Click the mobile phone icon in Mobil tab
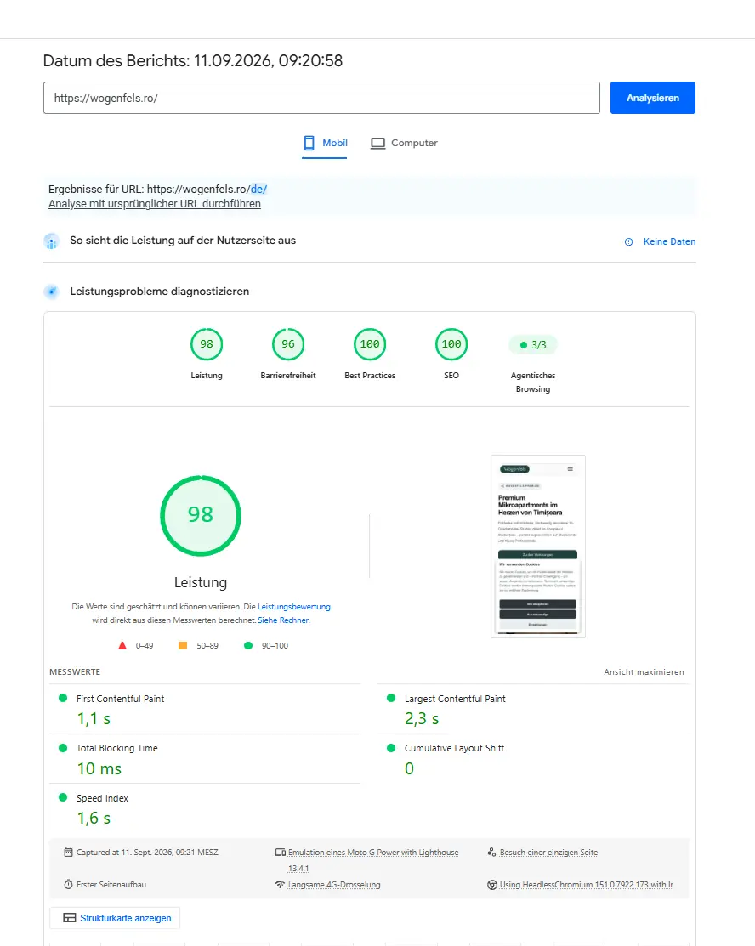Screen dimensions: 755x946 pyautogui.click(x=309, y=143)
